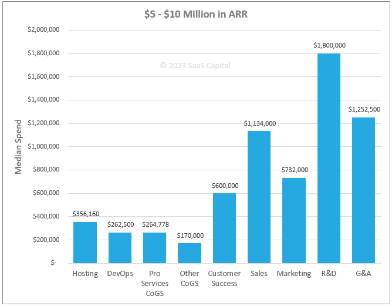Viewport: 392px width, 306px height.
Task: Select the "Customer Success" category label
Action: click(x=224, y=278)
